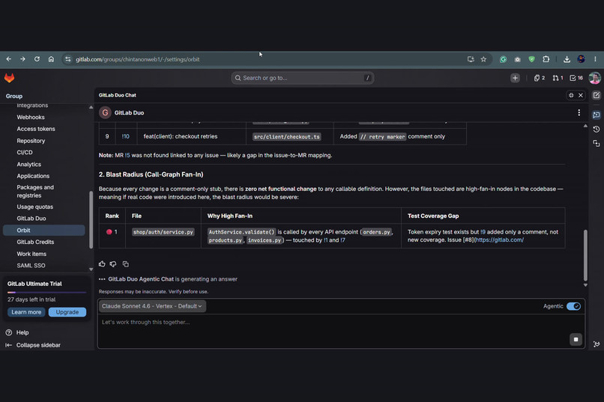The width and height of the screenshot is (604, 402).
Task: Open the Grammarly extension icon
Action: [503, 59]
